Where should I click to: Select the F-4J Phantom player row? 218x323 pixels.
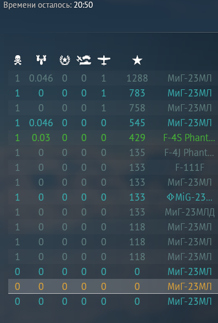point(113,153)
